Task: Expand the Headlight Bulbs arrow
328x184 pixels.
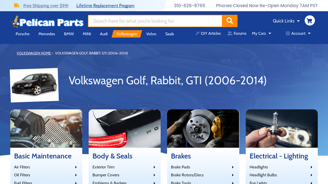Action: (311, 175)
